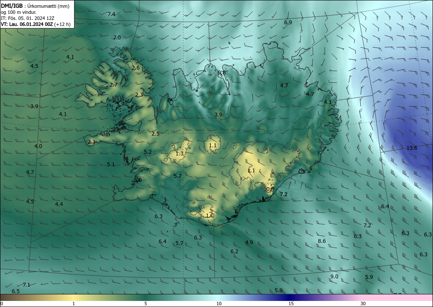Click the 9.0 value label
This screenshot has height=307, width=433.
(334, 277)
